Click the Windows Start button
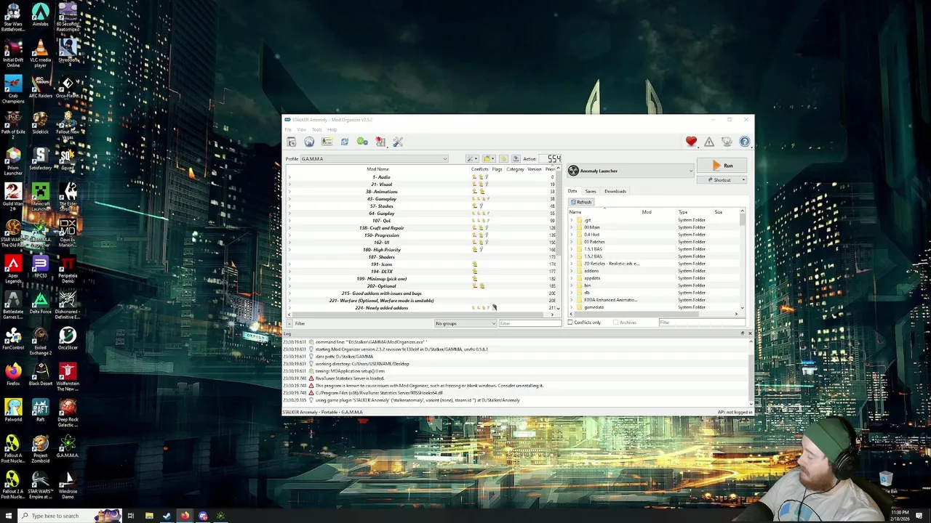931x523 pixels. (x=9, y=516)
